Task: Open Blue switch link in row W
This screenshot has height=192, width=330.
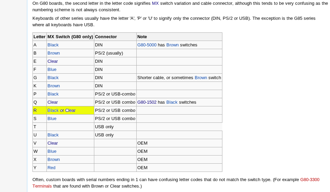Action: pos(52,151)
